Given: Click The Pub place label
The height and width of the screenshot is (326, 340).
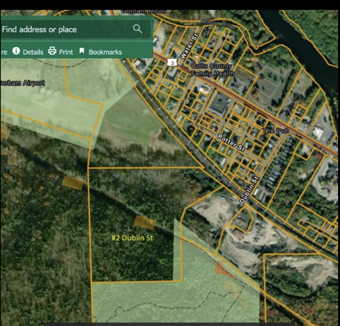Looking at the screenshot, I should (x=275, y=131).
